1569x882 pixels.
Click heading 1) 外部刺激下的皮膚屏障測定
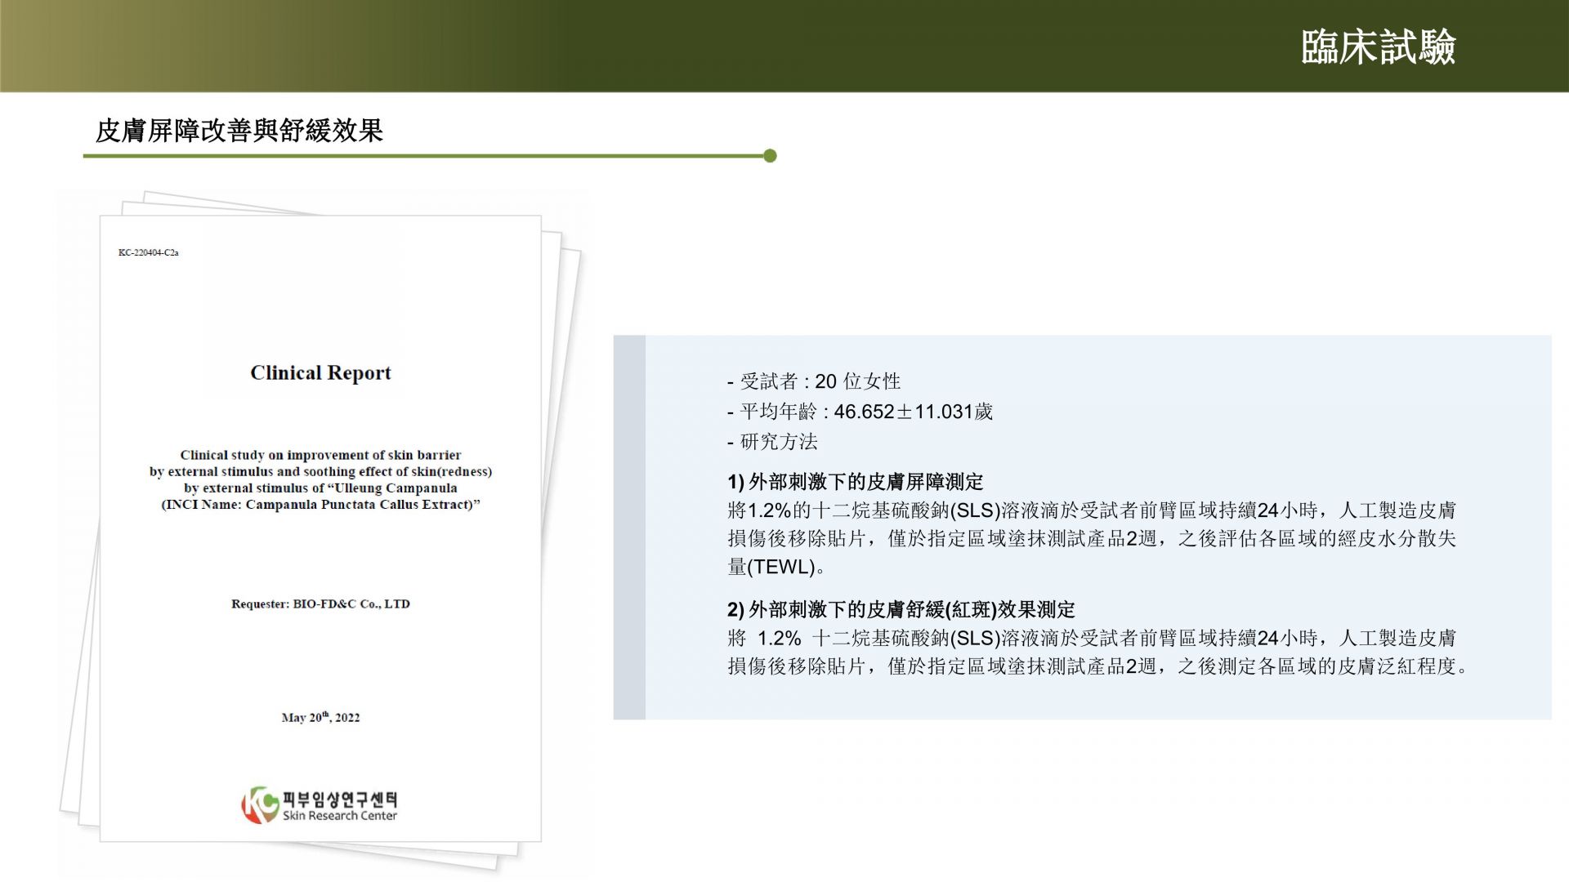pyautogui.click(x=855, y=482)
